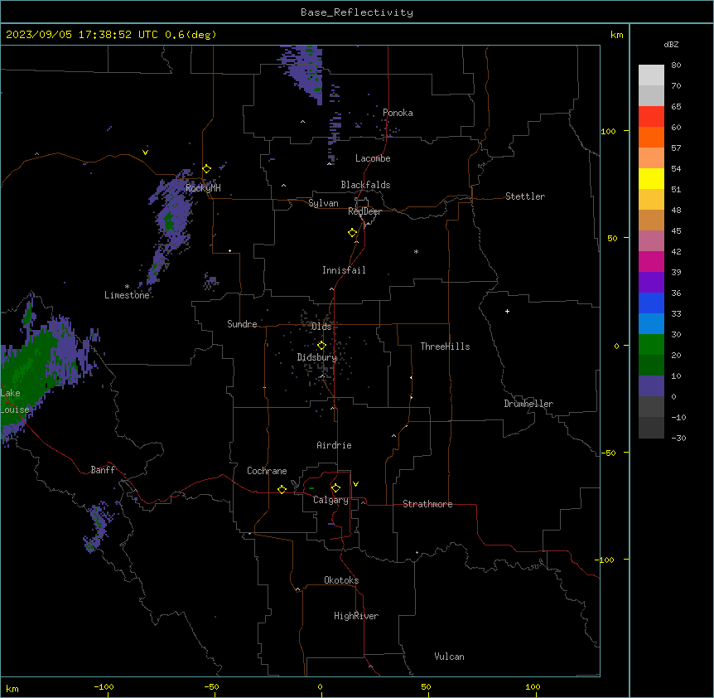Click the Lake Louise label
Image resolution: width=714 pixels, height=698 pixels.
(15, 401)
